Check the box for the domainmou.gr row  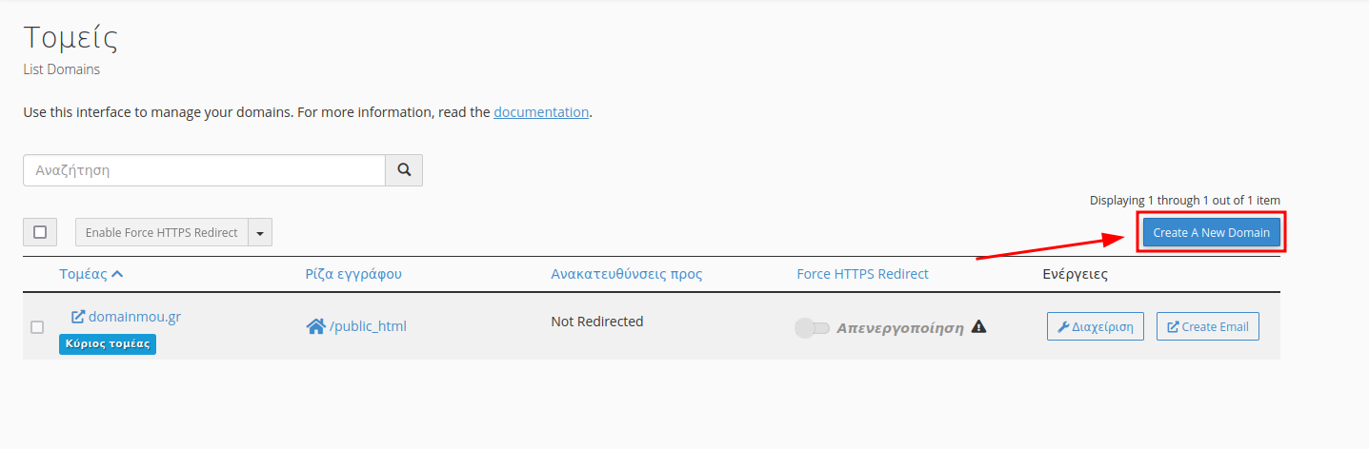(x=37, y=327)
